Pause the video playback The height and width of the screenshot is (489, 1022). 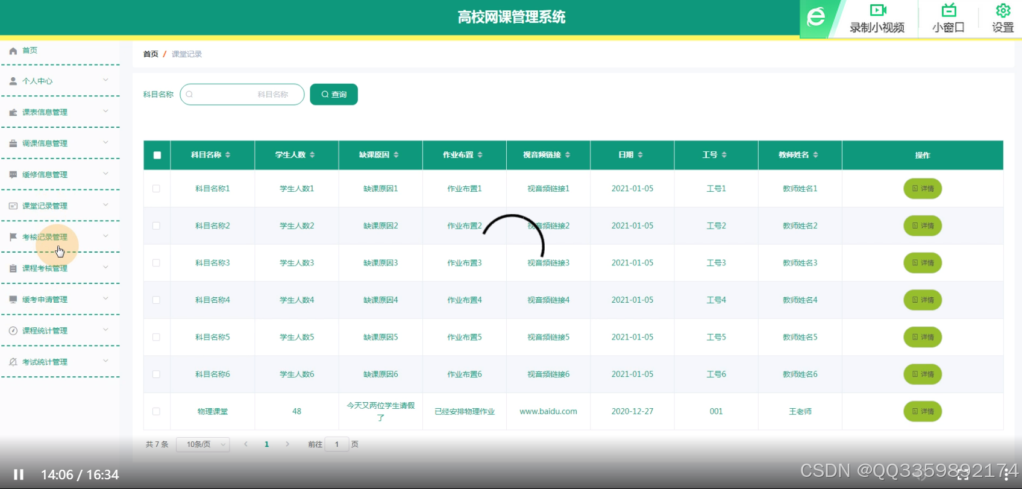click(x=19, y=475)
